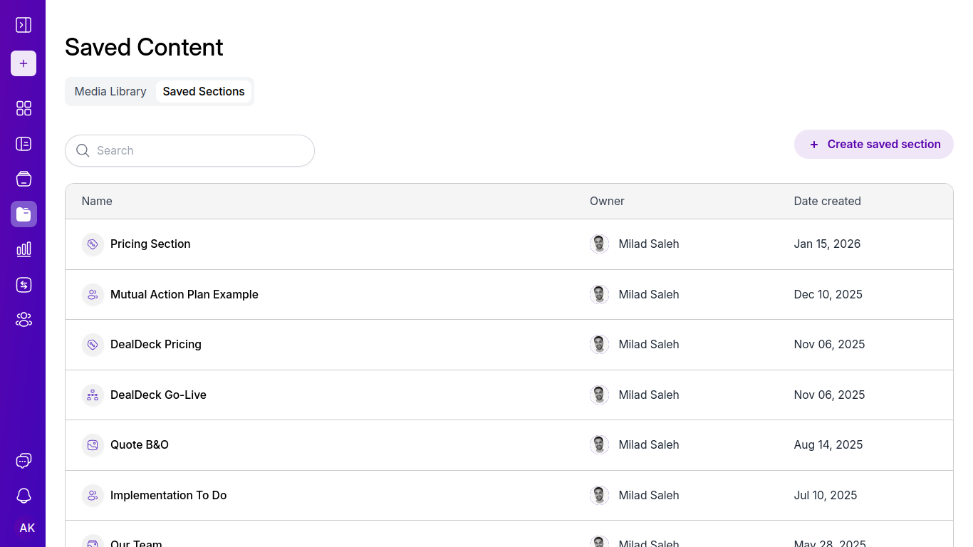Click the Create saved section button
This screenshot has width=973, height=547.
coord(873,144)
